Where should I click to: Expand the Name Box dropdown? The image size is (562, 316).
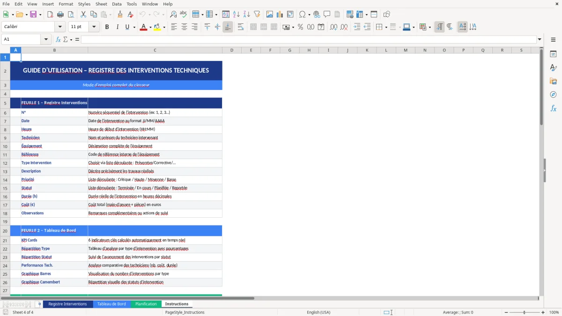click(47, 39)
